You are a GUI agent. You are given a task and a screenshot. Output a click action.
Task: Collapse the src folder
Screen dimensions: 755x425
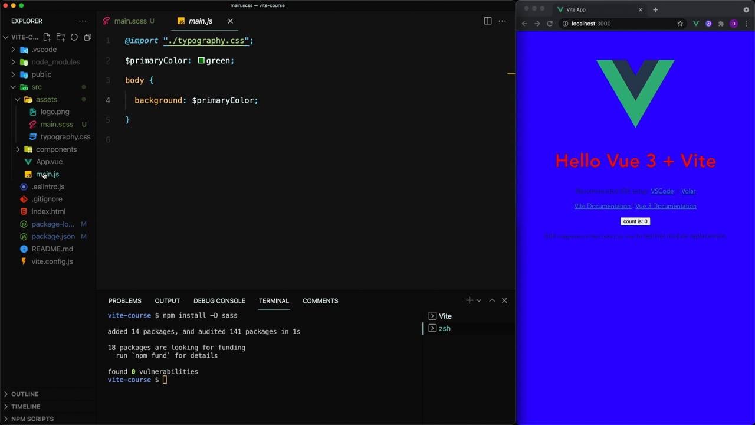pos(13,87)
